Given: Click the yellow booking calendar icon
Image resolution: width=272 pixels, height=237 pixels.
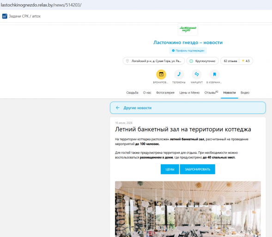Looking at the screenshot, I should pyautogui.click(x=161, y=75).
